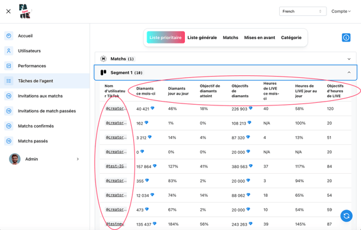This screenshot has width=361, height=230.
Task: Open Invitations aux matchs
Action: click(x=40, y=96)
